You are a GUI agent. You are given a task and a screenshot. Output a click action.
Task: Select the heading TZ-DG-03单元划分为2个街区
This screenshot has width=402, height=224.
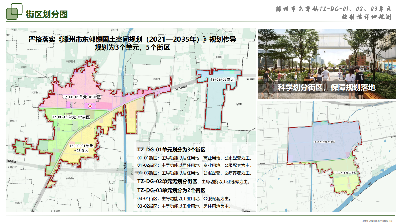click(x=171, y=190)
